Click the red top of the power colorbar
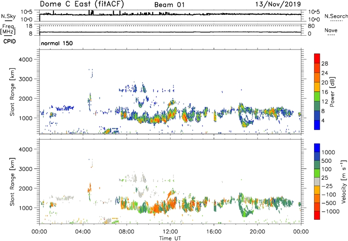 coord(317,58)
